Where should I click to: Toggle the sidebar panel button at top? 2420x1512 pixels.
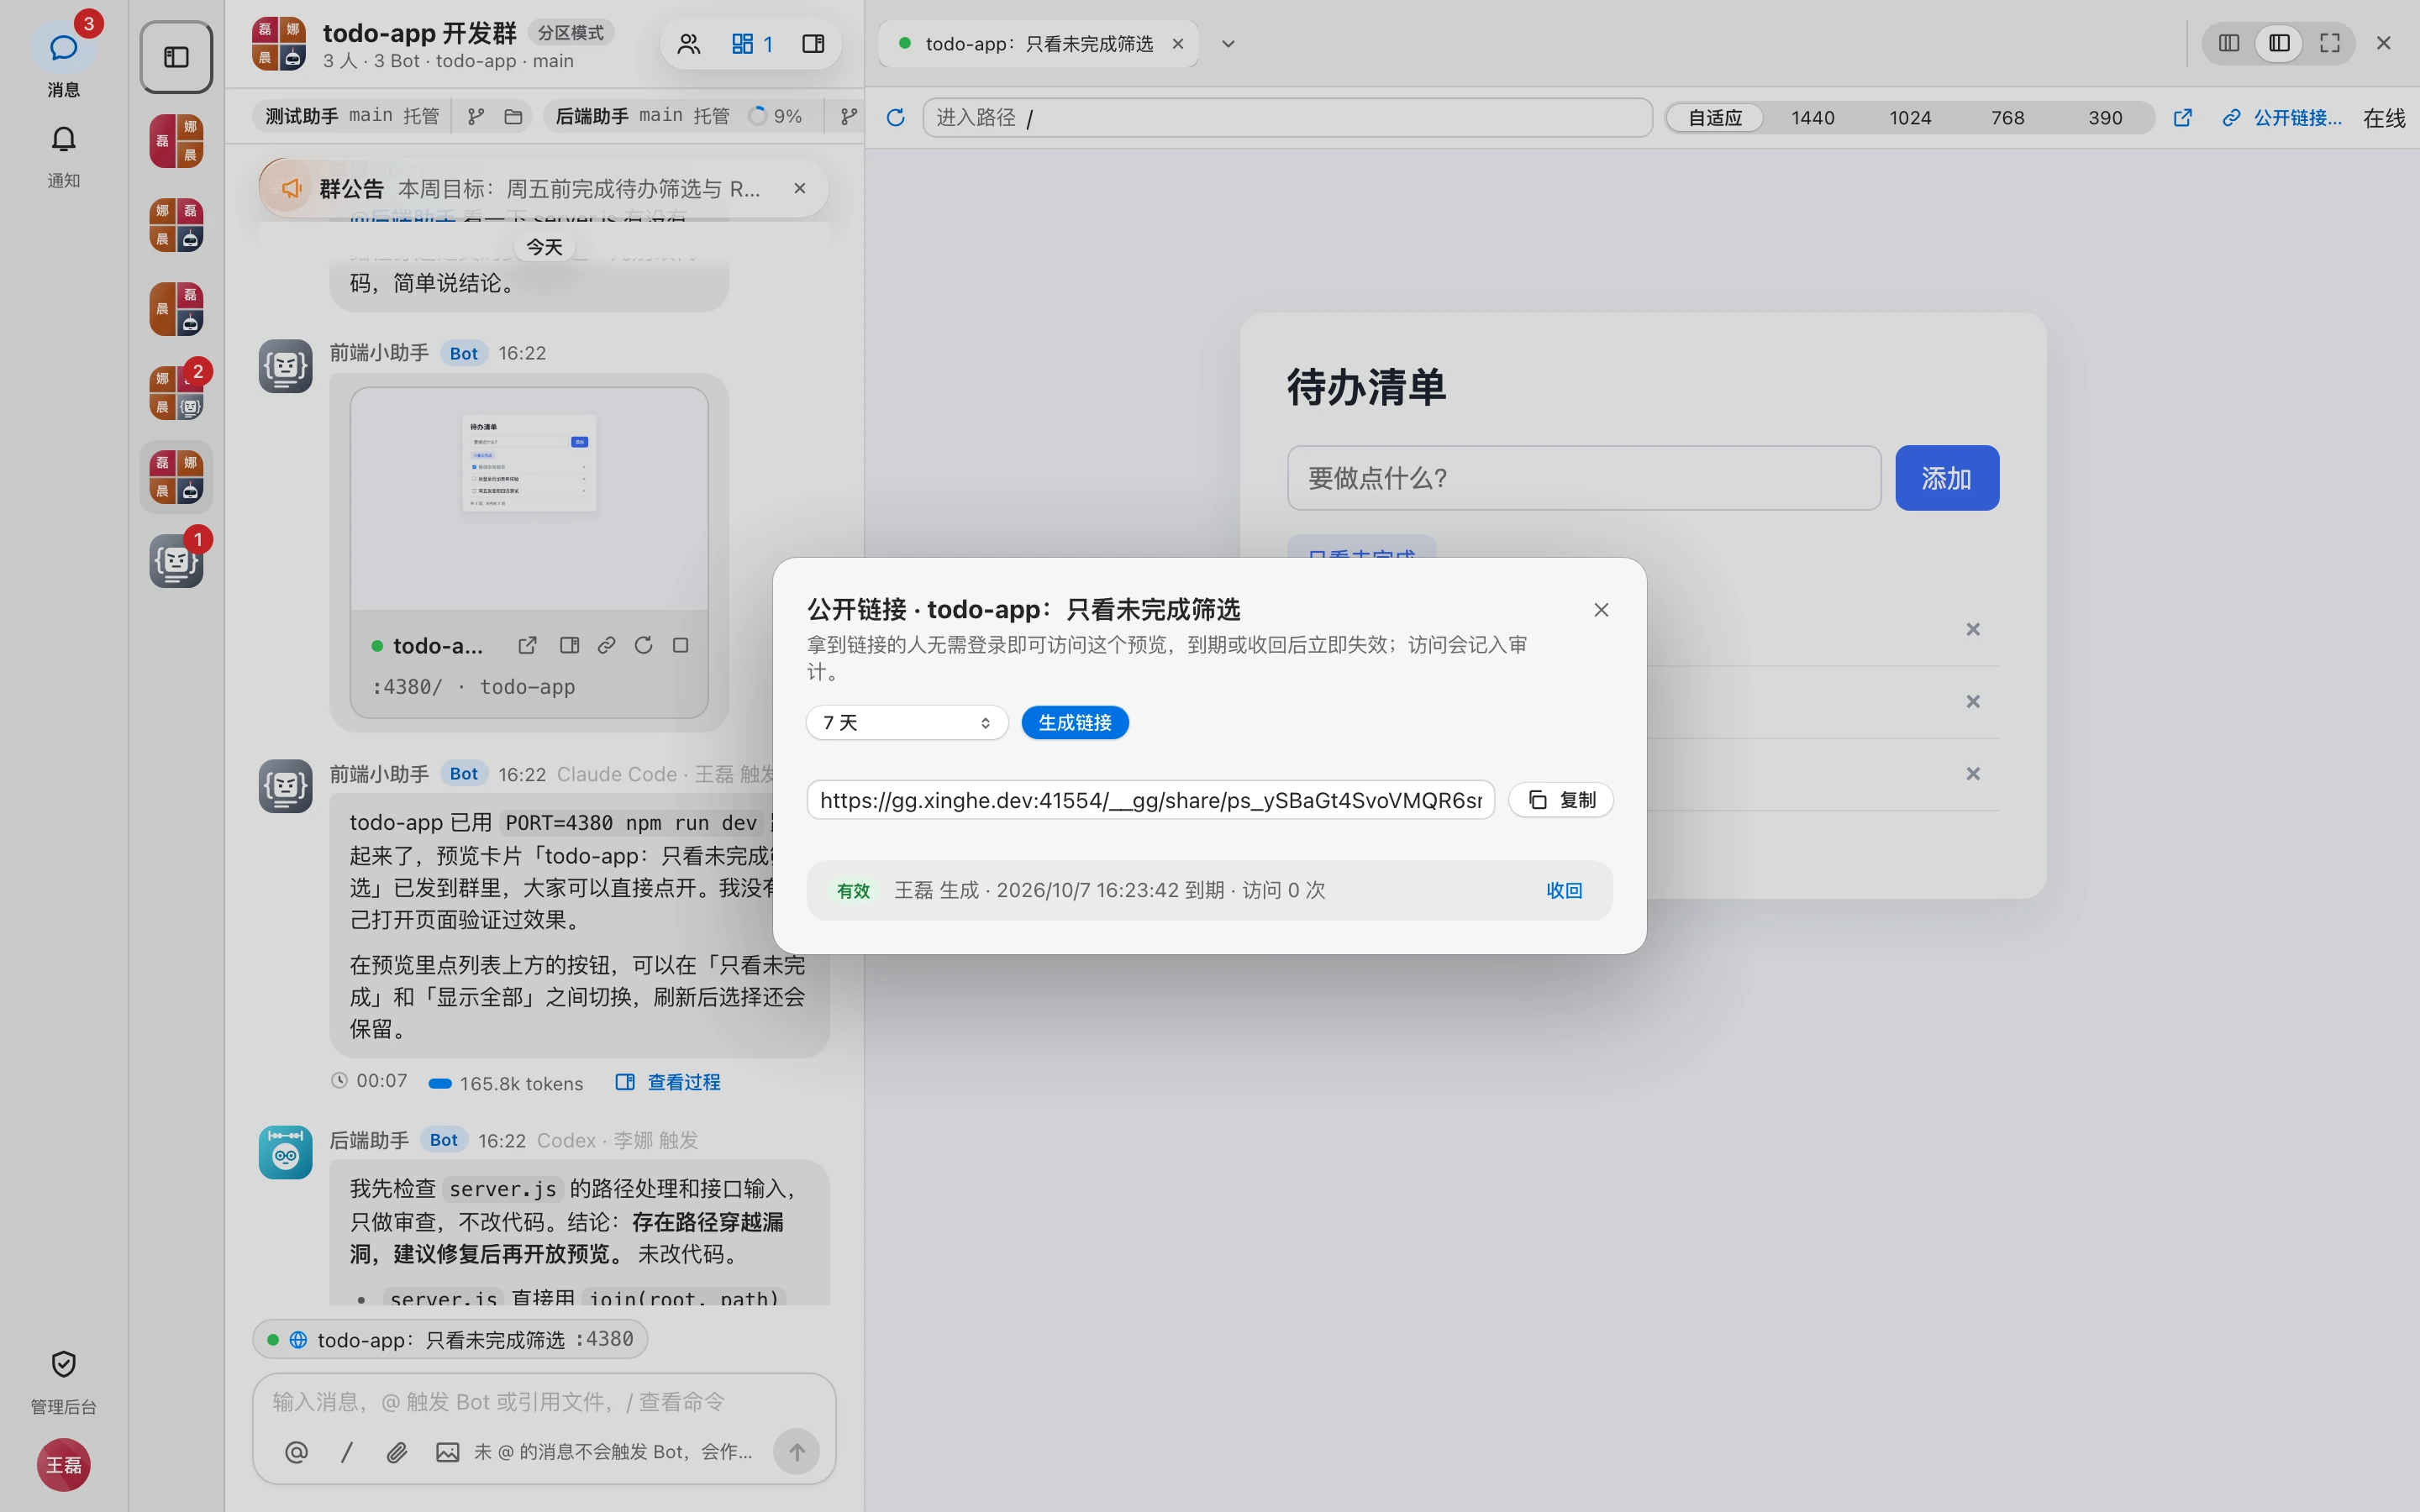pos(176,57)
